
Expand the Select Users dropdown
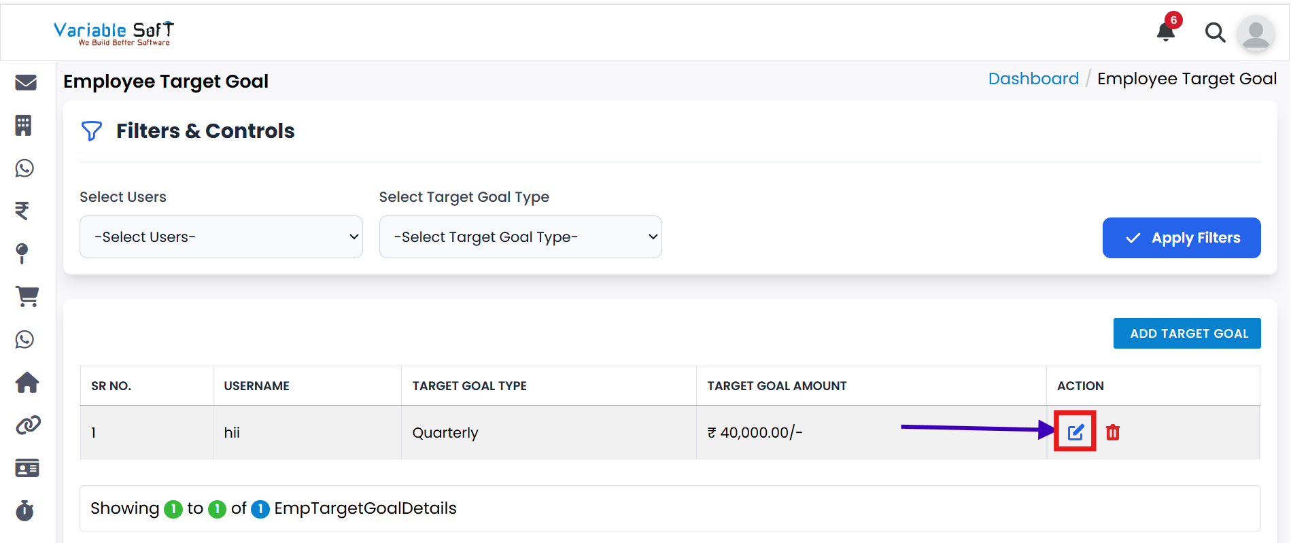[221, 237]
